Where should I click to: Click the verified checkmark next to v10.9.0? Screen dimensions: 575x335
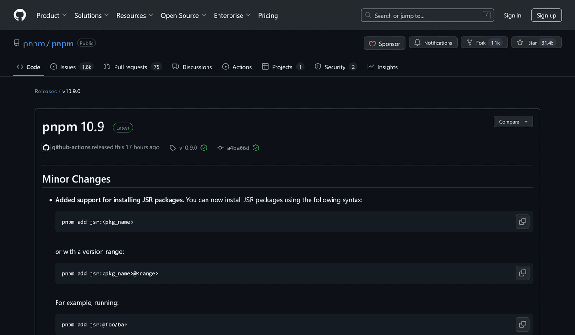(204, 148)
